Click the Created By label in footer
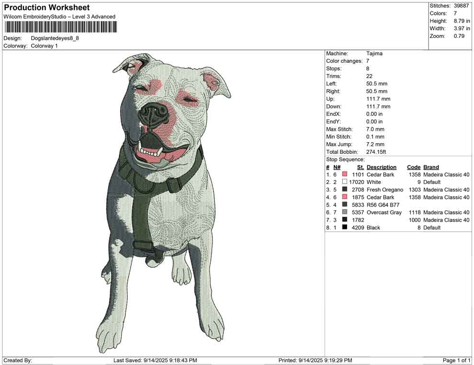This screenshot has height=365, width=474. click(18, 360)
